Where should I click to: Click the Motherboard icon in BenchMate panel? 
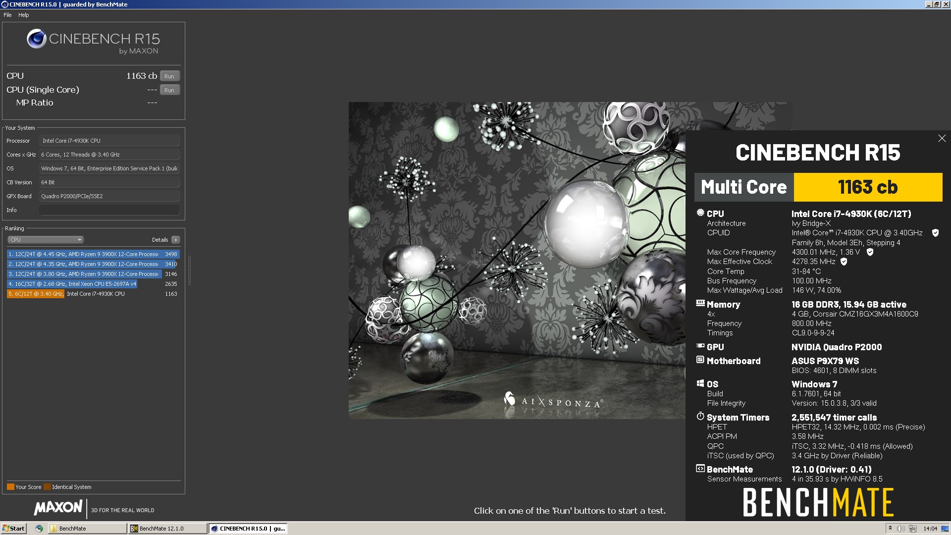(700, 360)
